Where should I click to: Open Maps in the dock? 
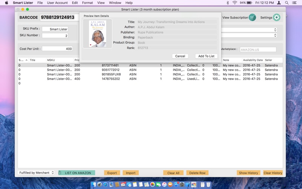(x=146, y=184)
